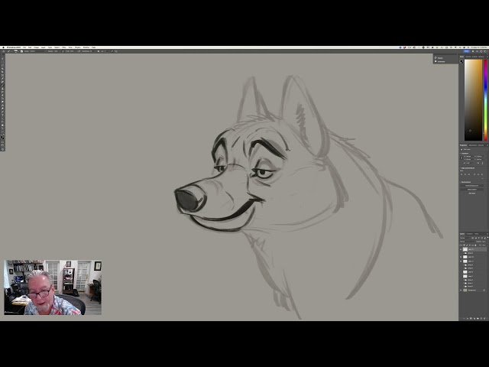Click the blue Share button

(x=467, y=51)
